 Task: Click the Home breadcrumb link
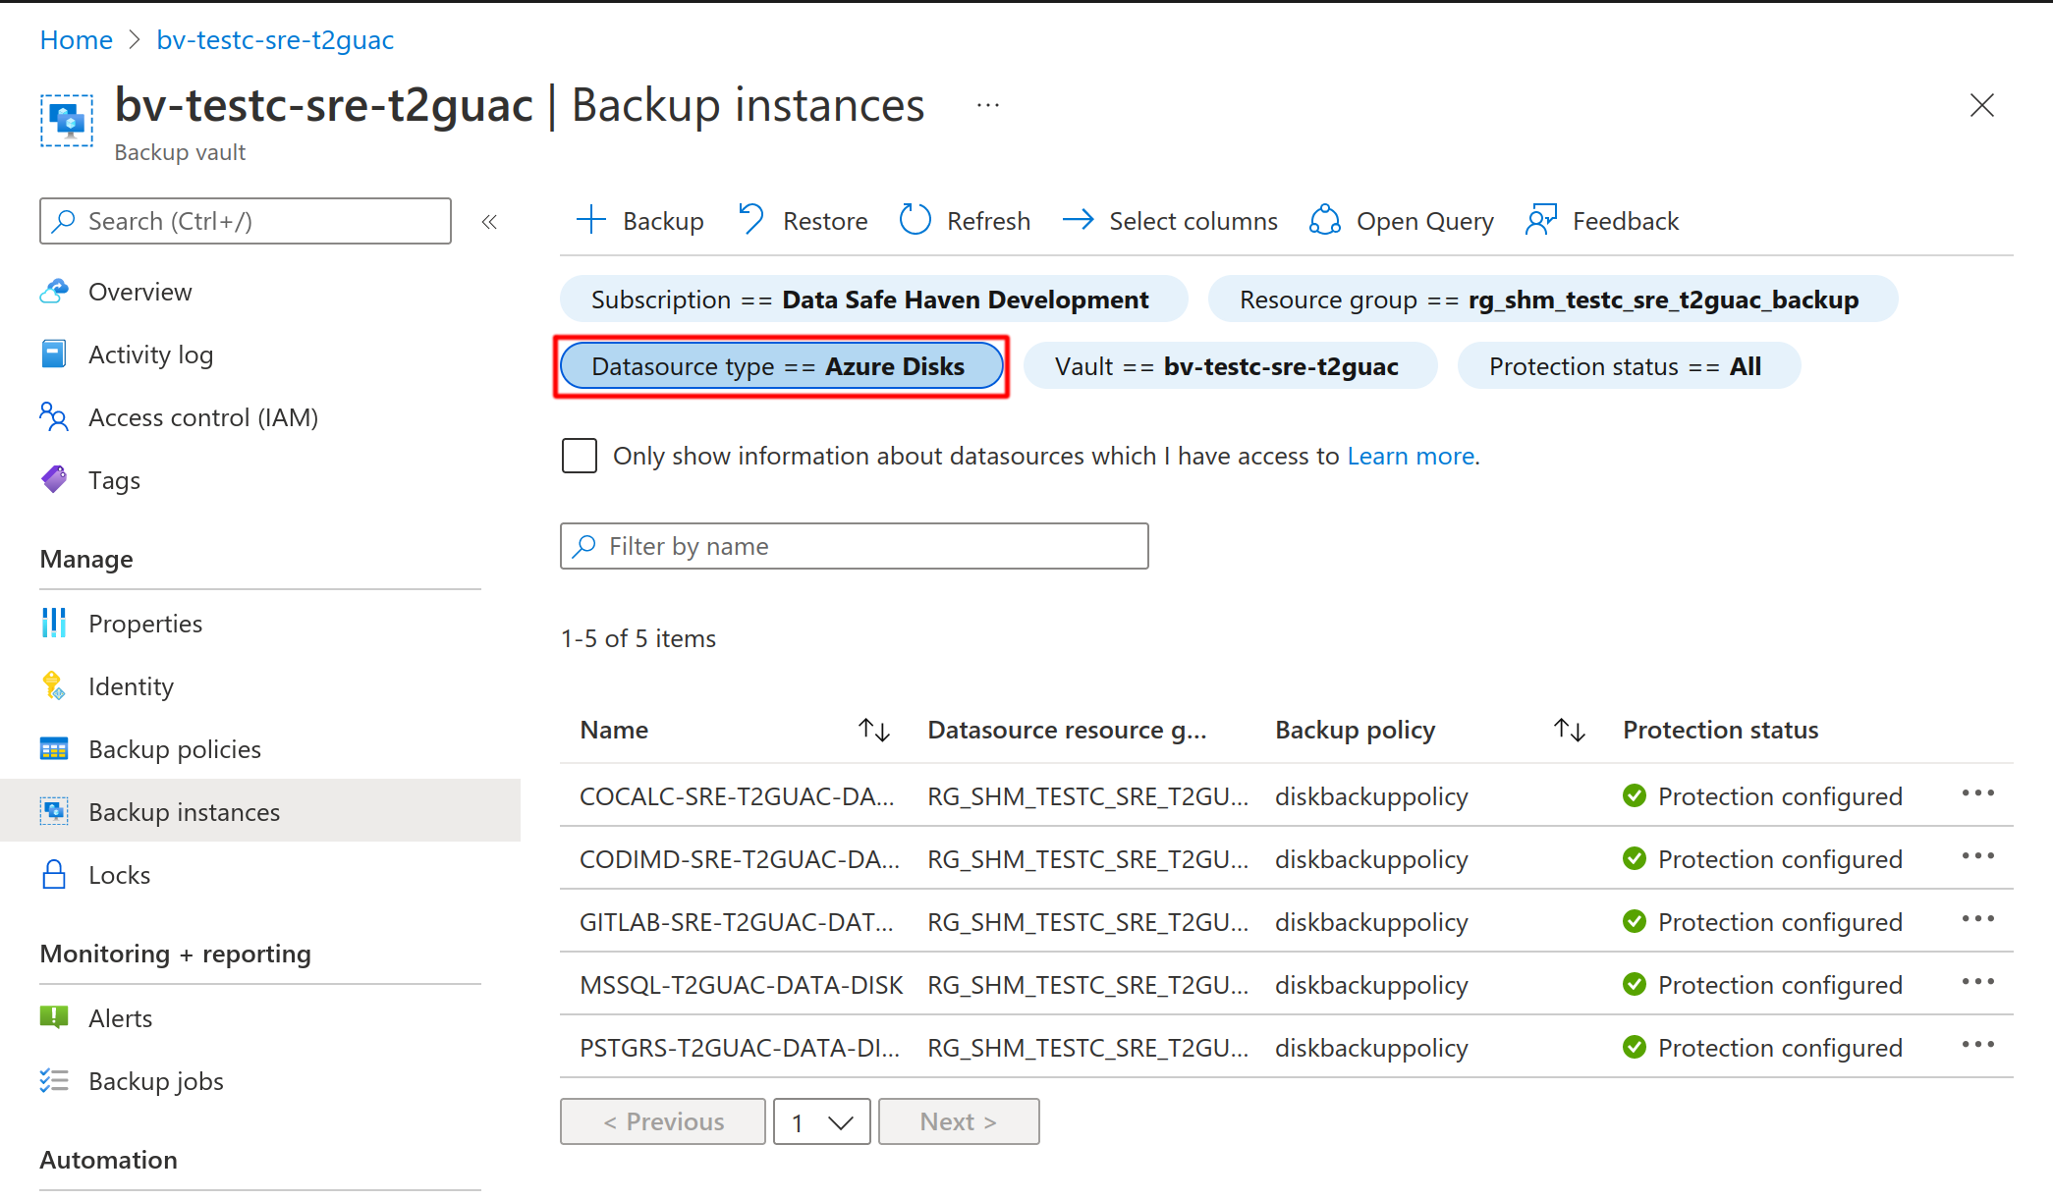tap(77, 40)
